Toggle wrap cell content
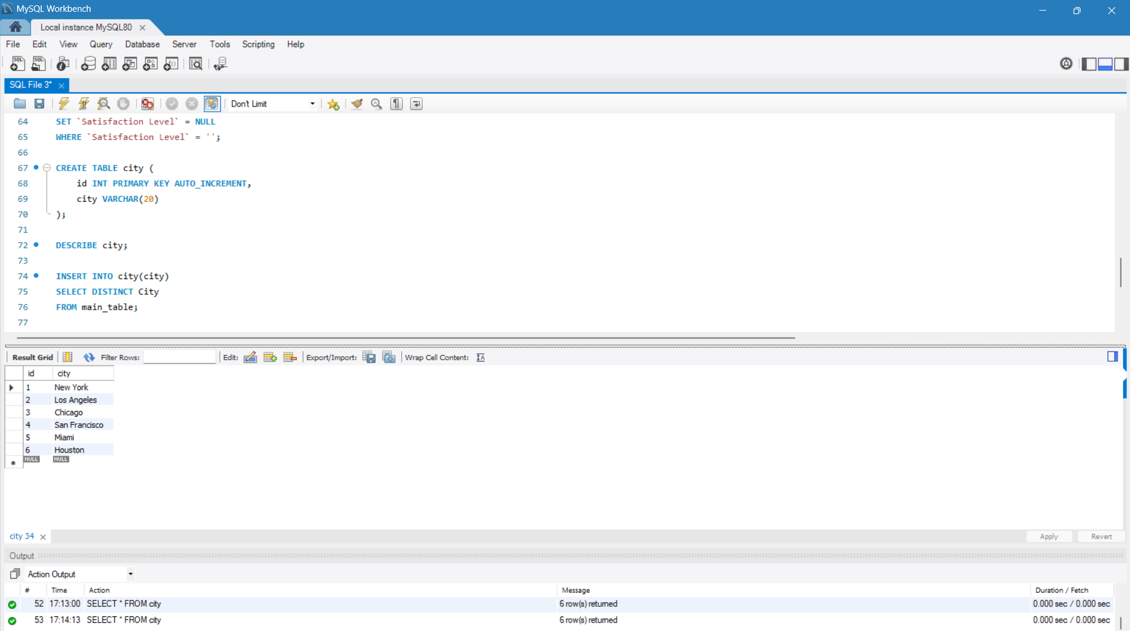Viewport: 1130px width, 631px height. [481, 357]
